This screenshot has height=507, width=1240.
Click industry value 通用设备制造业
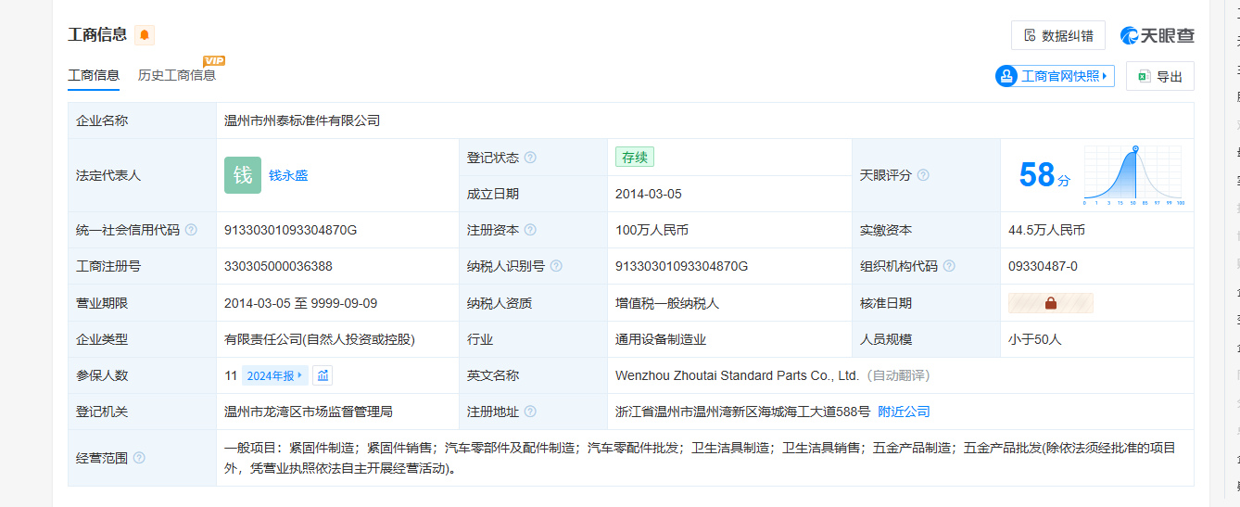coord(661,339)
